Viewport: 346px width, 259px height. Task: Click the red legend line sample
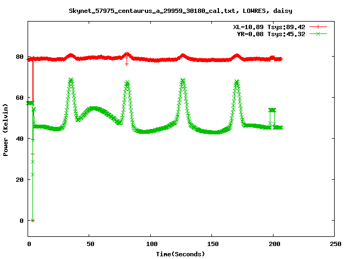pos(318,27)
